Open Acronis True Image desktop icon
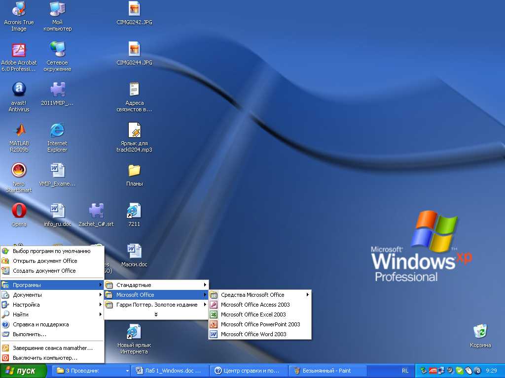The height and width of the screenshot is (378, 505). click(x=19, y=16)
